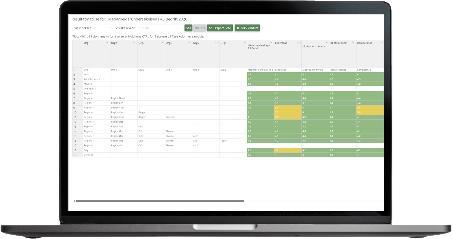452x239 pixels.
Task: Select the 'Team 1' cell in row 16
Action: pos(224,141)
